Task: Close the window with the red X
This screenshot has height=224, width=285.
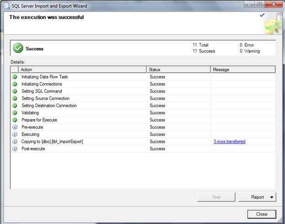Action: 274,5
